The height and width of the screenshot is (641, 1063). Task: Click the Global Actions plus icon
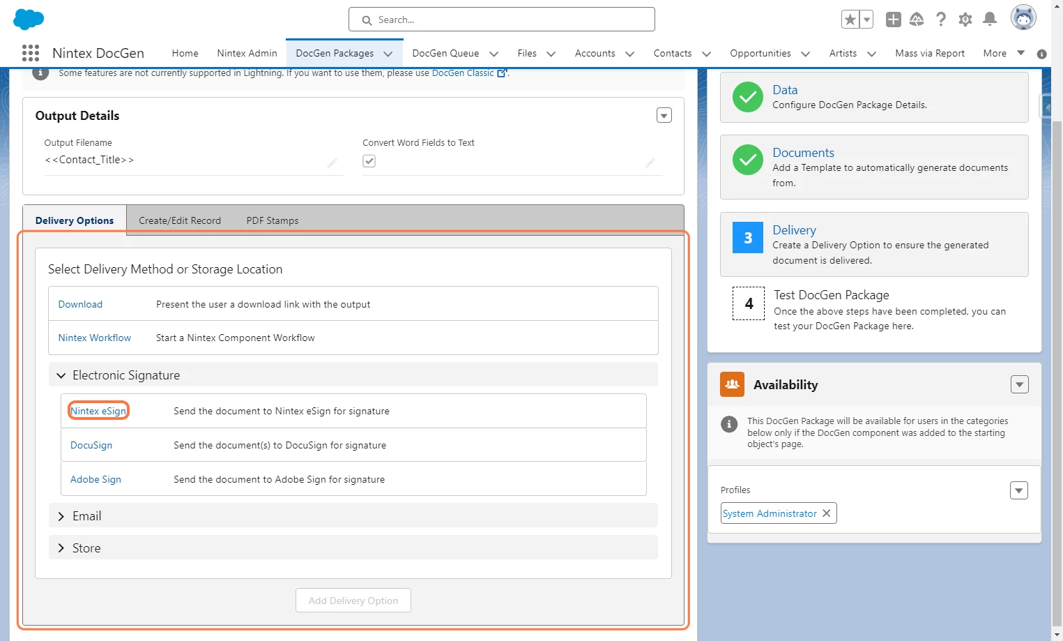894,20
